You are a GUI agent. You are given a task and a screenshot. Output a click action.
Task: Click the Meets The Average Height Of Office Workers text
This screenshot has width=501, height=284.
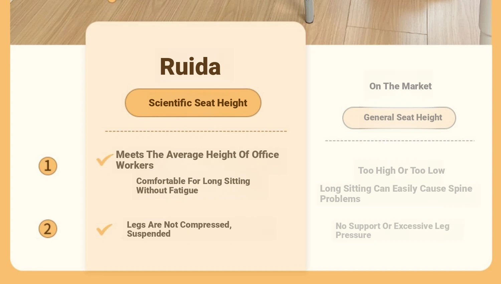[197, 160]
